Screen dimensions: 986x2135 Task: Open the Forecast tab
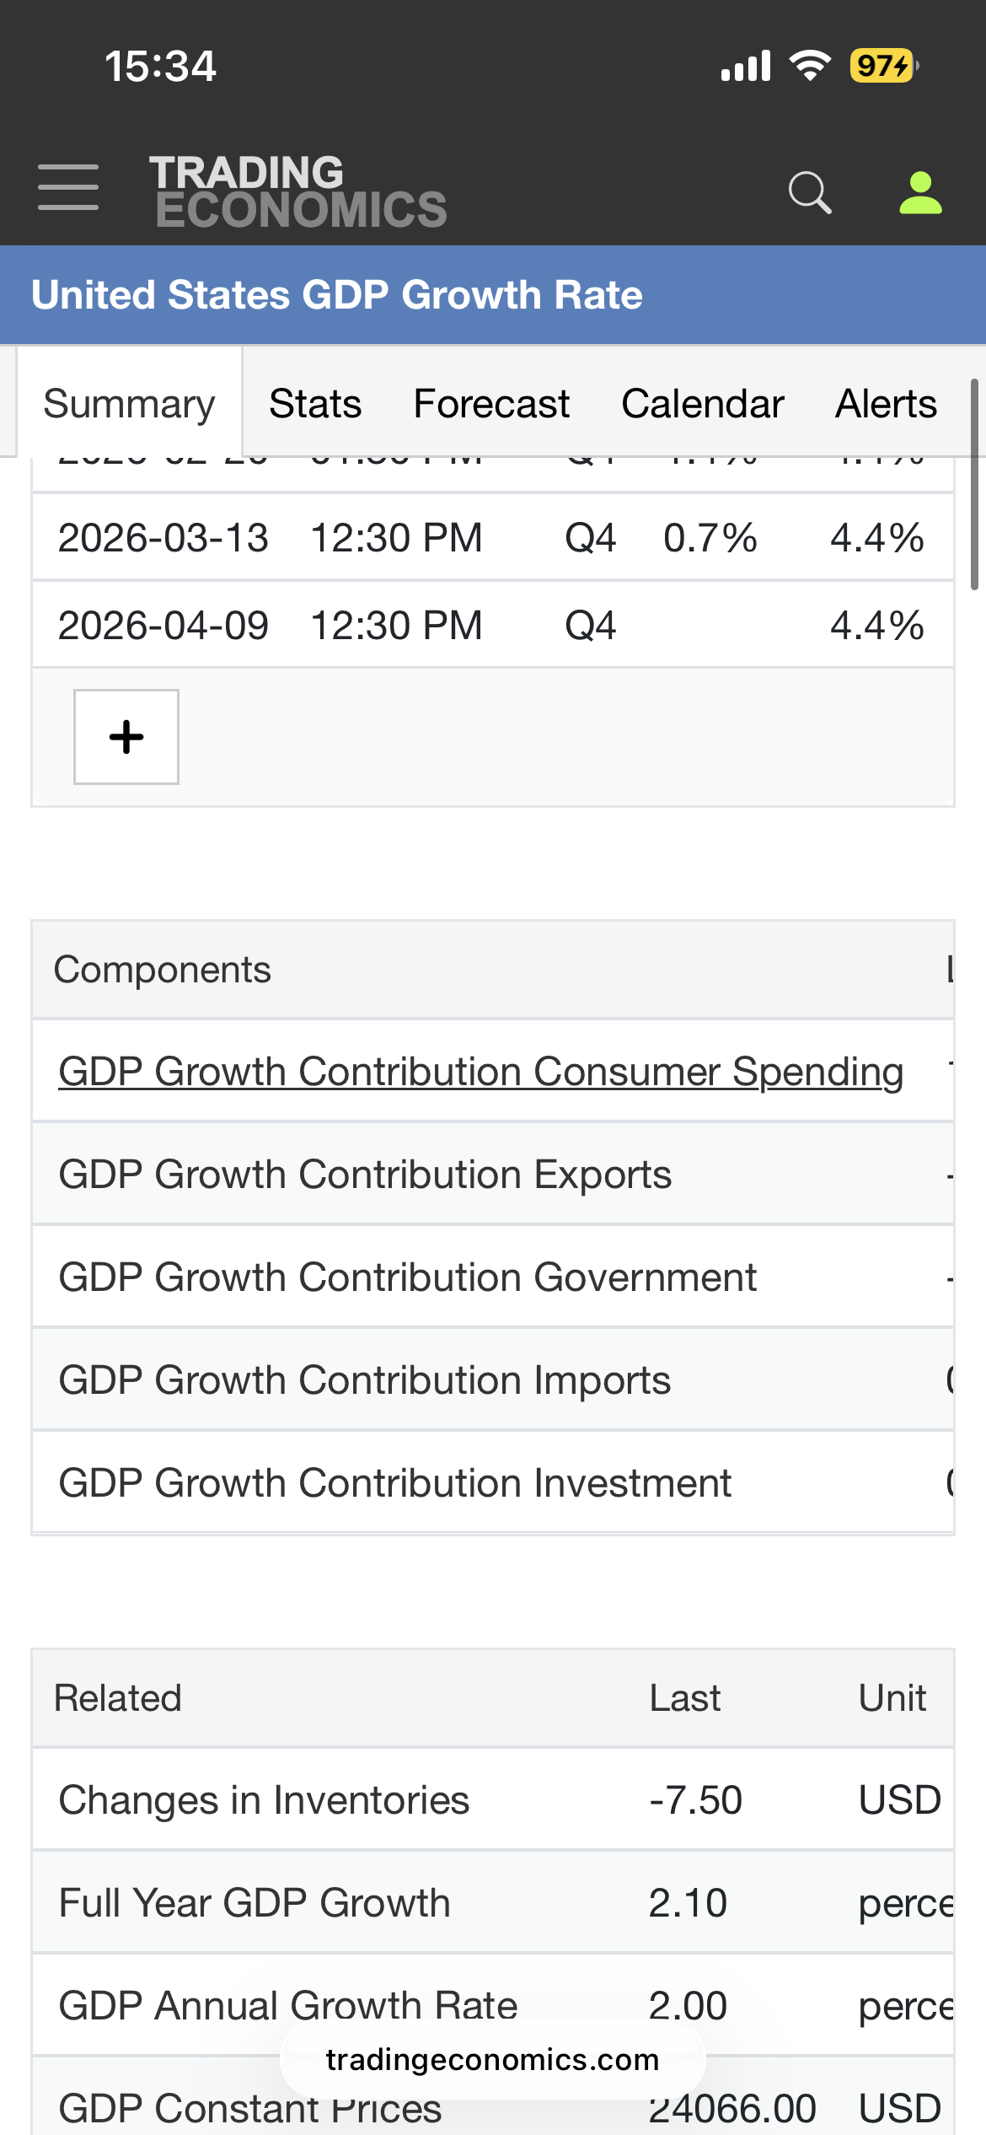coord(491,404)
